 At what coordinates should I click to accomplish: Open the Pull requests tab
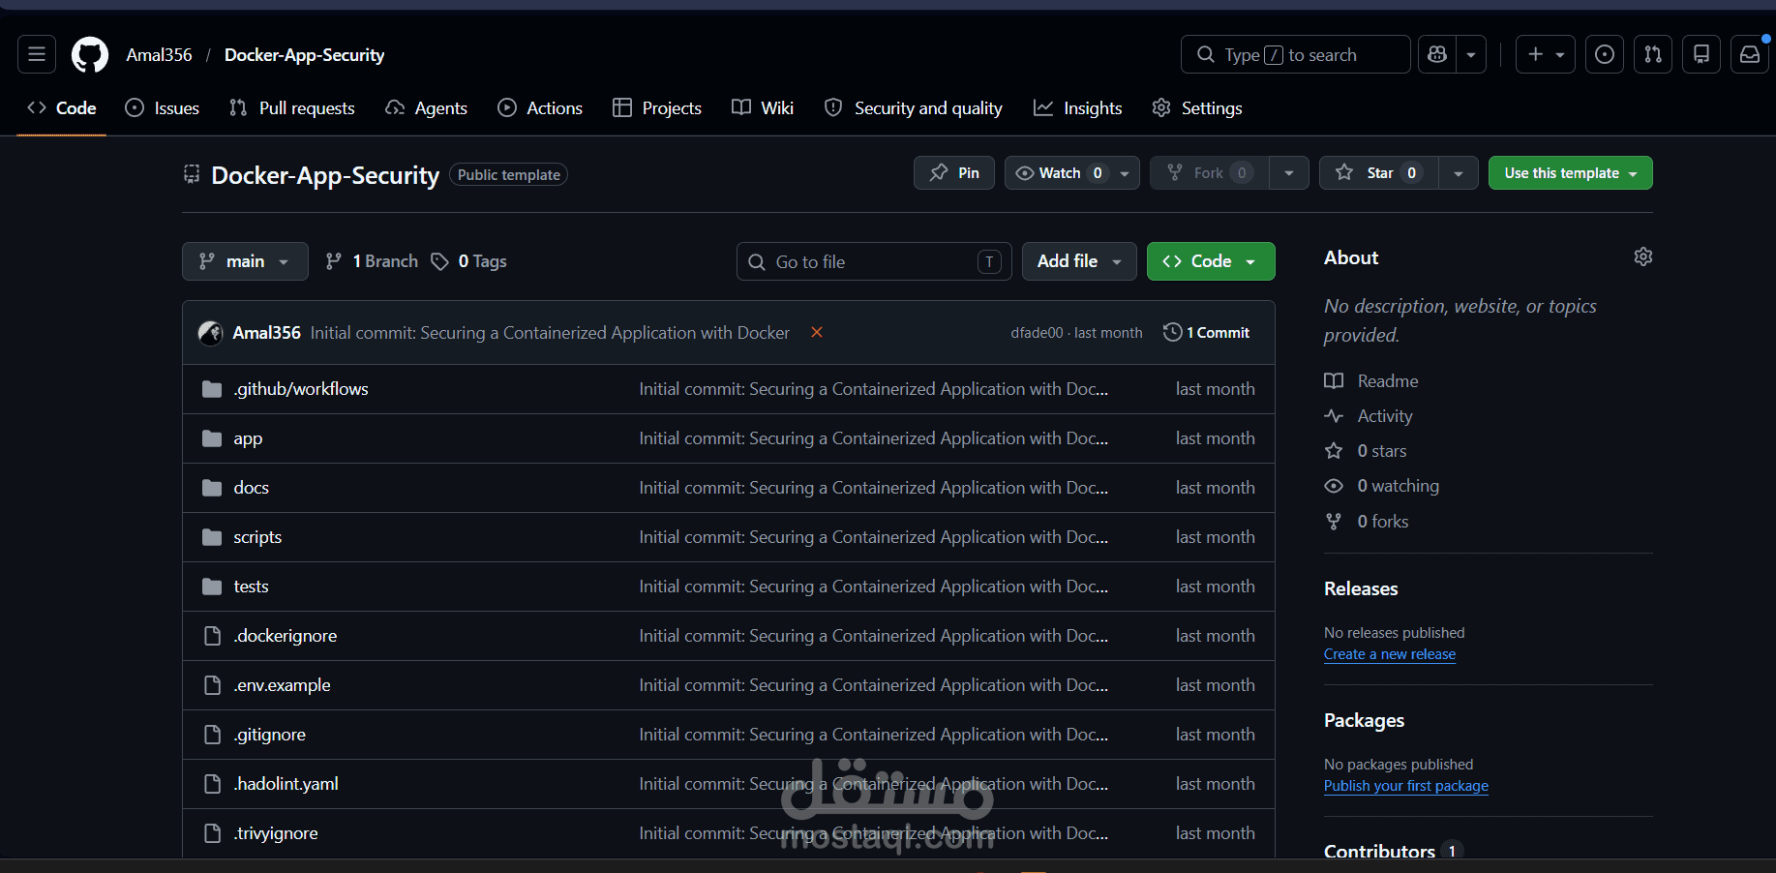tap(292, 108)
